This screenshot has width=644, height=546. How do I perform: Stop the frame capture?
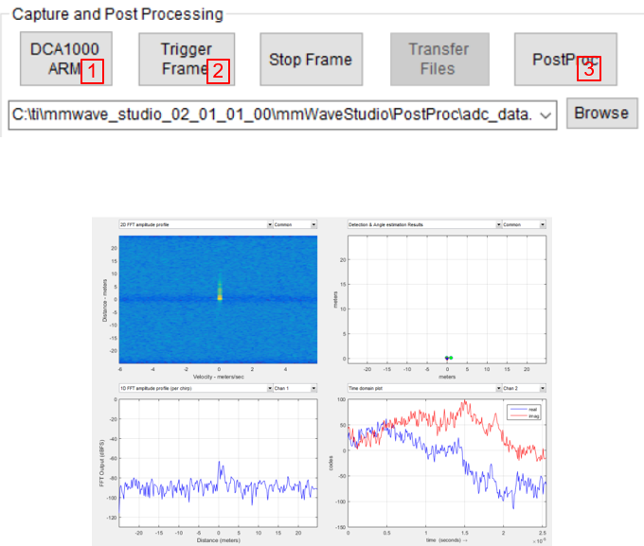click(x=310, y=60)
